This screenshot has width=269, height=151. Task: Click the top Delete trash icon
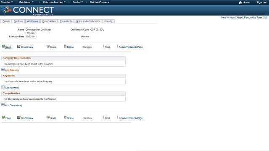click(x=65, y=46)
